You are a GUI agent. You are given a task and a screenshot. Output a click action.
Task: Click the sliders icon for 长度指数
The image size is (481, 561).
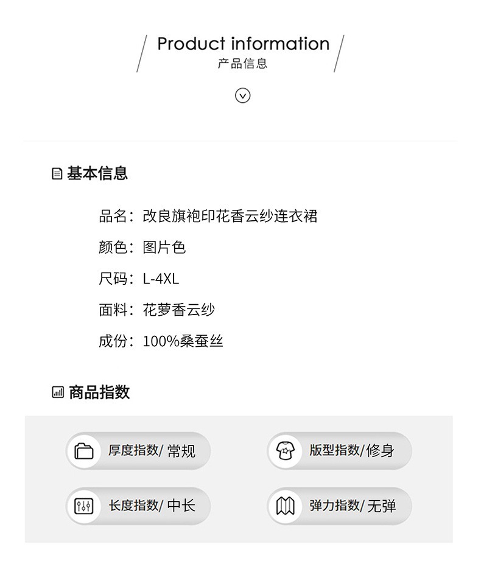[x=84, y=506]
